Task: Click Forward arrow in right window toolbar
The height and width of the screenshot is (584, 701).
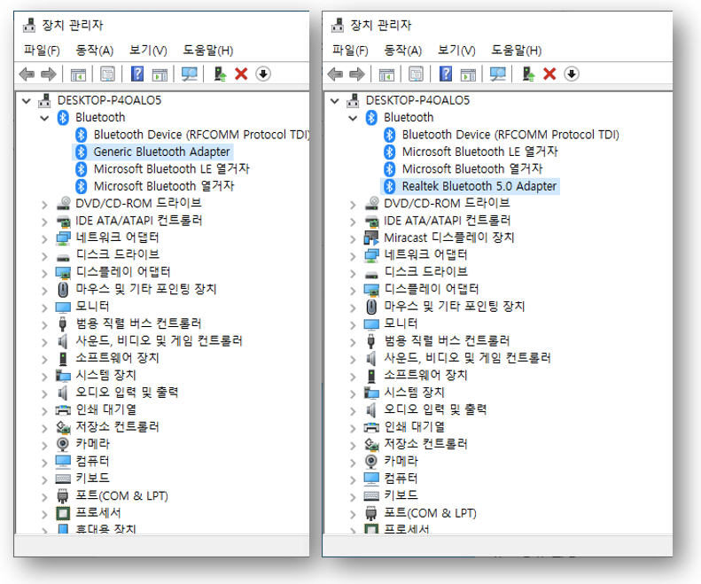Action: (357, 74)
